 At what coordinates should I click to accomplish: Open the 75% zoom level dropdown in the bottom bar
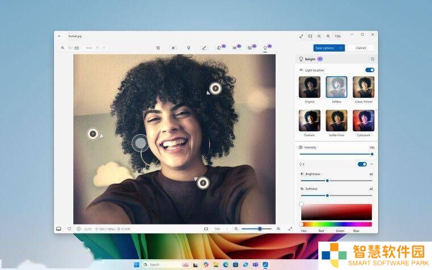(221, 229)
